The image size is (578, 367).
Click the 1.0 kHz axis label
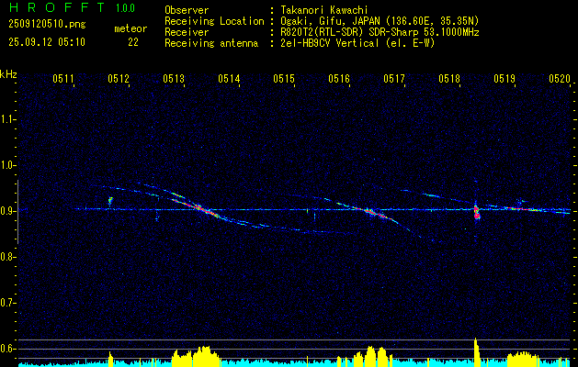(x=8, y=165)
